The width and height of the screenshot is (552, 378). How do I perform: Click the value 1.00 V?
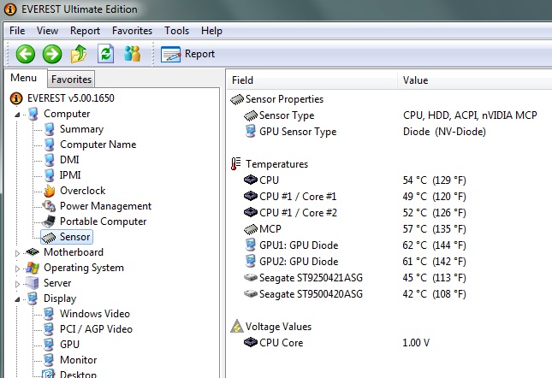click(416, 342)
